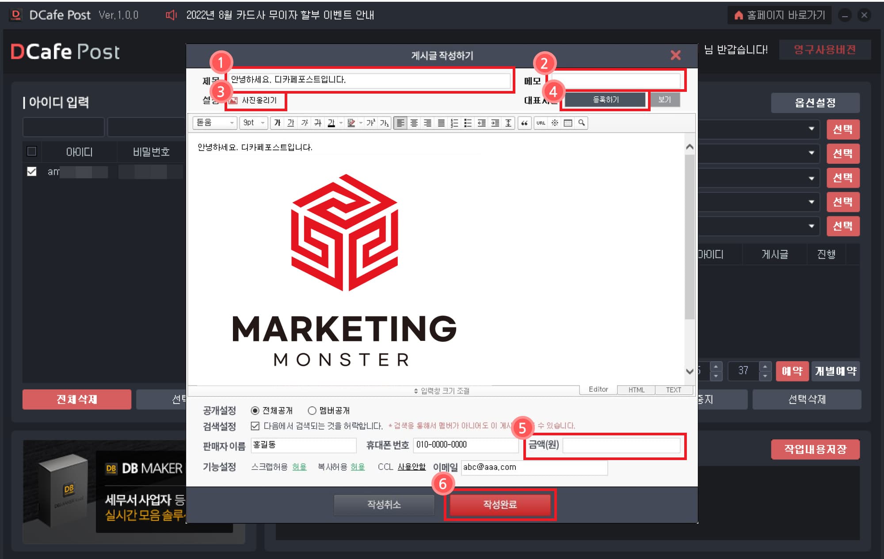Click the 입력창 크기 조절 resize handle
Viewport: 884px width, 559px height.
coord(442,391)
